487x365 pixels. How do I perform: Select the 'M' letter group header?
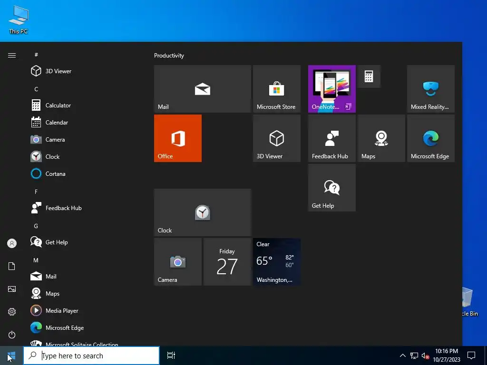tap(36, 260)
